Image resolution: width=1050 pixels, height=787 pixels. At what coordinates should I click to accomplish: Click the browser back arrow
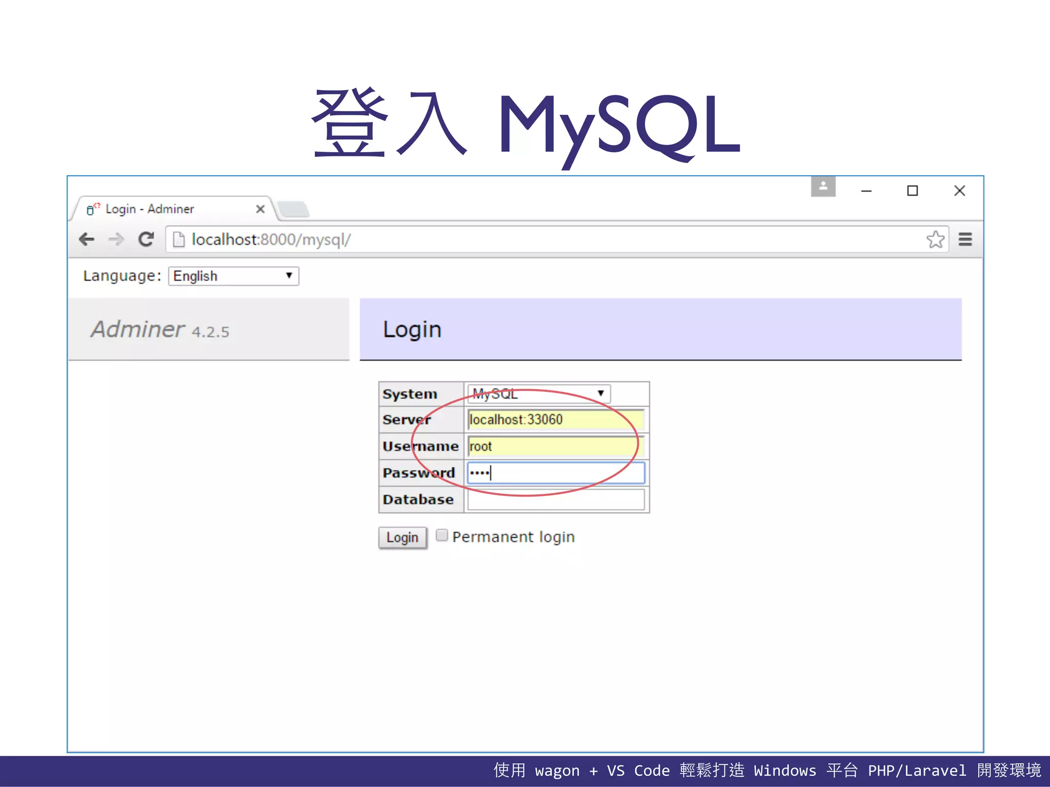87,239
